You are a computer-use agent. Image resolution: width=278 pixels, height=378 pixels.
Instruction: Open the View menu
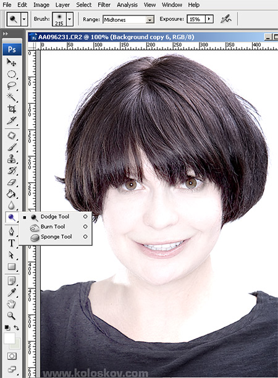coord(150,4)
